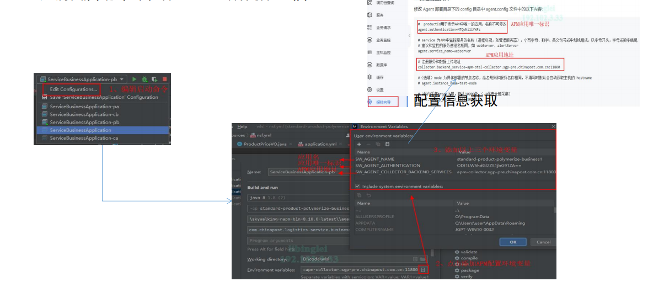The width and height of the screenshot is (648, 292).
Task: Switch to the application.yml editor tab
Action: [320, 144]
